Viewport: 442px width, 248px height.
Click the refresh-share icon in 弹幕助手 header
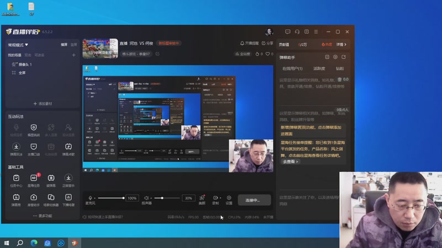(344, 57)
